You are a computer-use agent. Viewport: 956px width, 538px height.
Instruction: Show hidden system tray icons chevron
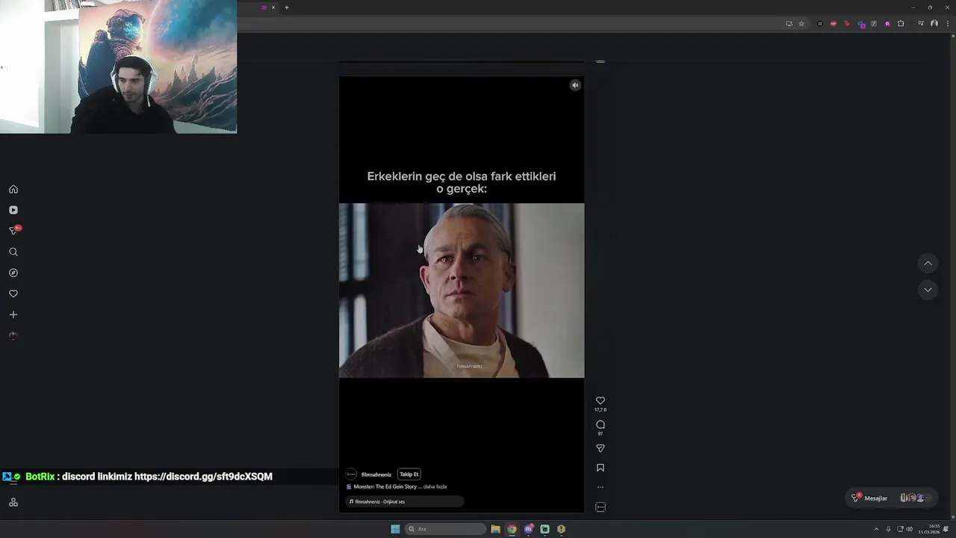click(x=876, y=529)
